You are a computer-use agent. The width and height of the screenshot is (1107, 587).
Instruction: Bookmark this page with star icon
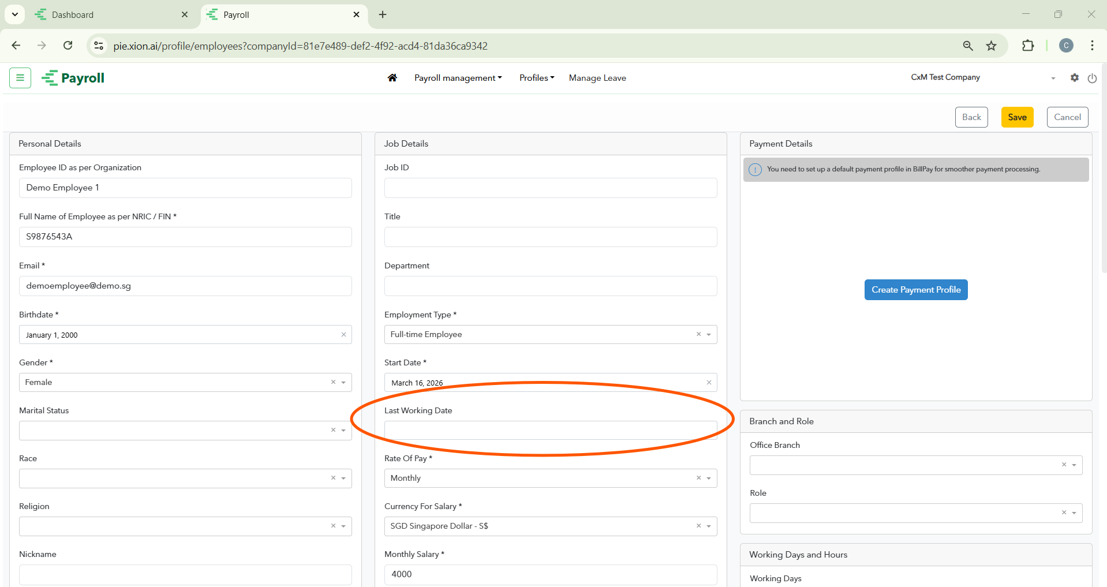991,46
